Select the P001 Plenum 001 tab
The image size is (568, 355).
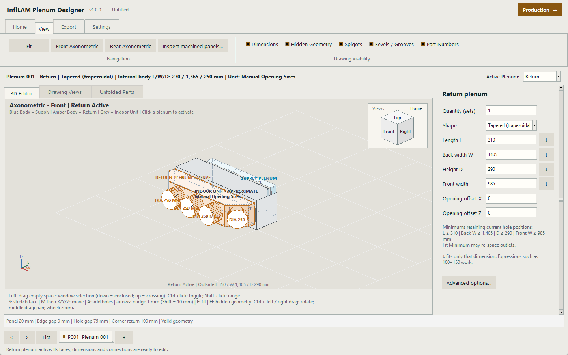click(86, 337)
